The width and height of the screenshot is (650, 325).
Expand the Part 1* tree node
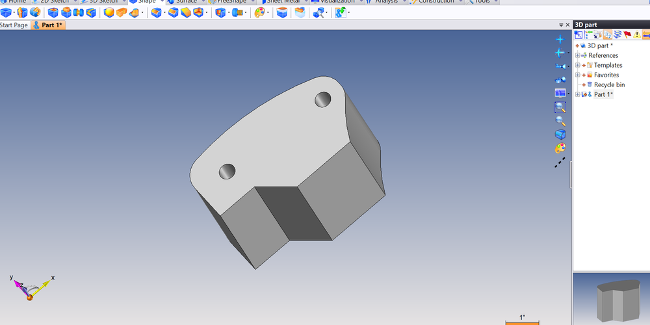tap(577, 94)
